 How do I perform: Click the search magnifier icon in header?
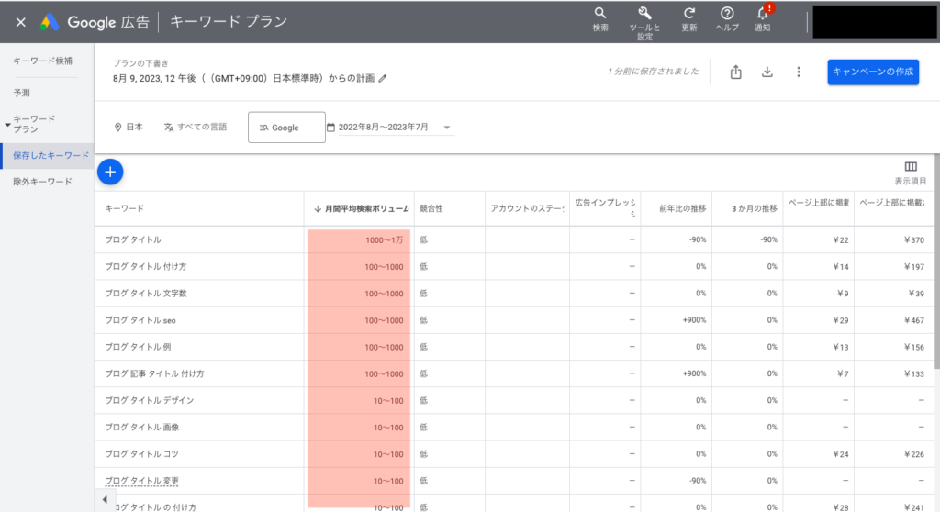[x=600, y=14]
